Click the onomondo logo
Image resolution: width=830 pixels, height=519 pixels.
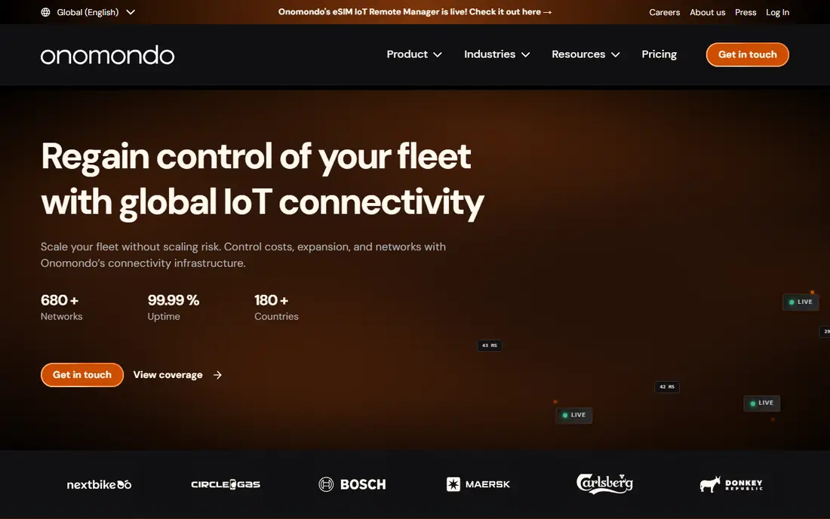pos(107,55)
